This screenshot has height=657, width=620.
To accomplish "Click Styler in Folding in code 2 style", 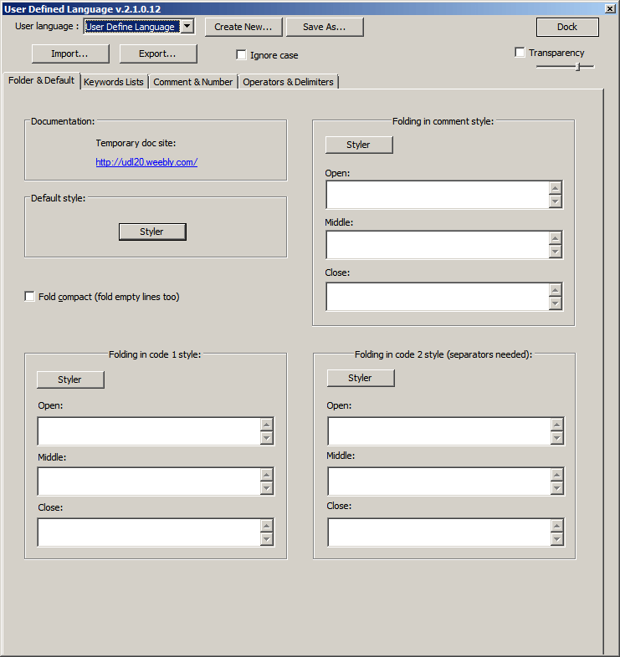I will (361, 378).
